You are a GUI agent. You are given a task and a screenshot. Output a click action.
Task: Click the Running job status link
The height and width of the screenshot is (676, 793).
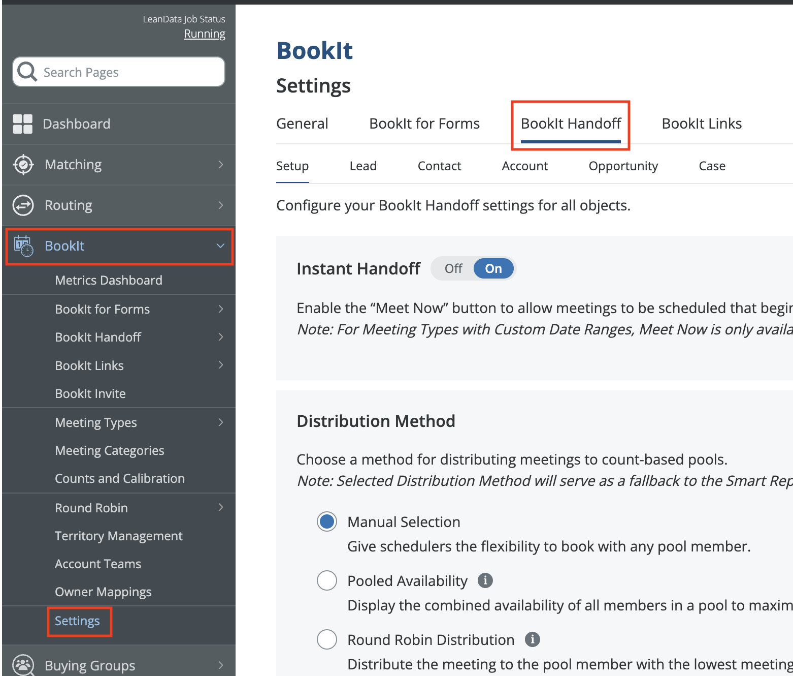click(x=205, y=34)
